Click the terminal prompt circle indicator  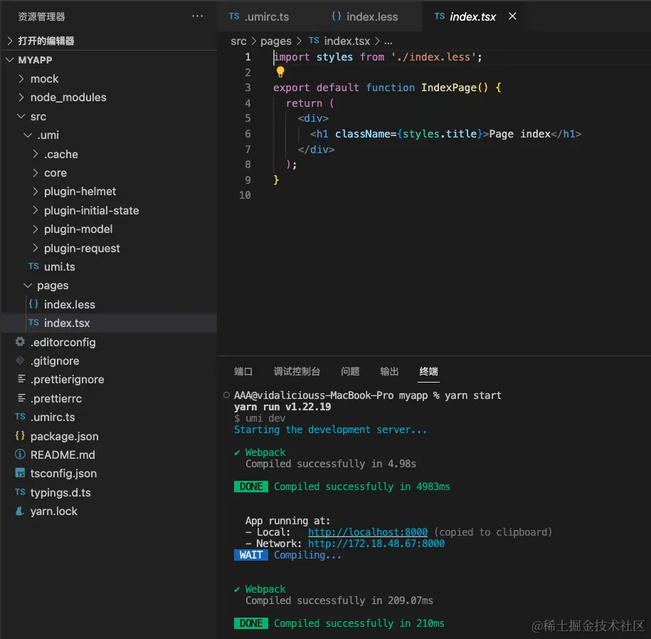pos(226,395)
